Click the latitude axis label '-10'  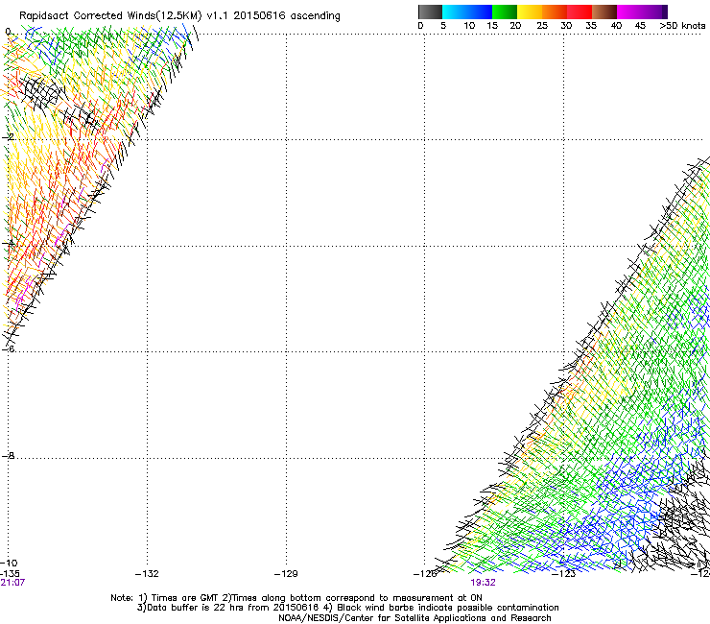pos(9,563)
